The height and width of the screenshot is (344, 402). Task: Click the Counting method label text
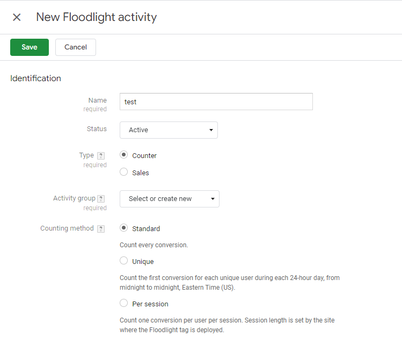click(67, 228)
